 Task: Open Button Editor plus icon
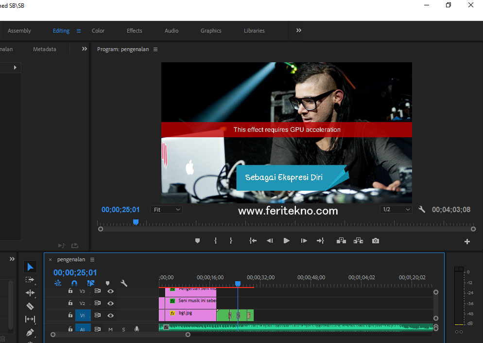click(x=467, y=241)
